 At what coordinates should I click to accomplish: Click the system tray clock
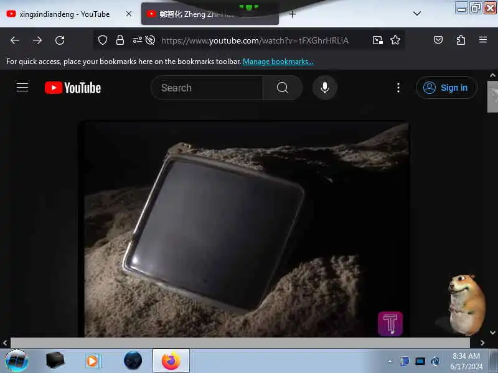coord(466,361)
